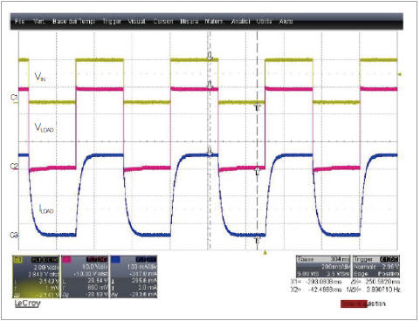Image resolution: width=420 pixels, height=321 pixels.
Task: Open the Matem. menu
Action: (214, 21)
